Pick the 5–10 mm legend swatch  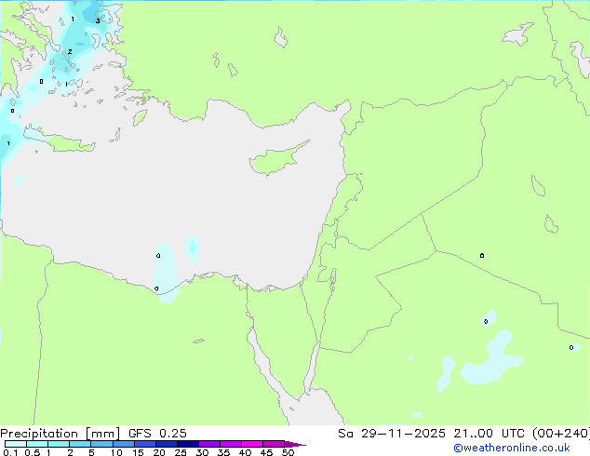tap(101, 444)
